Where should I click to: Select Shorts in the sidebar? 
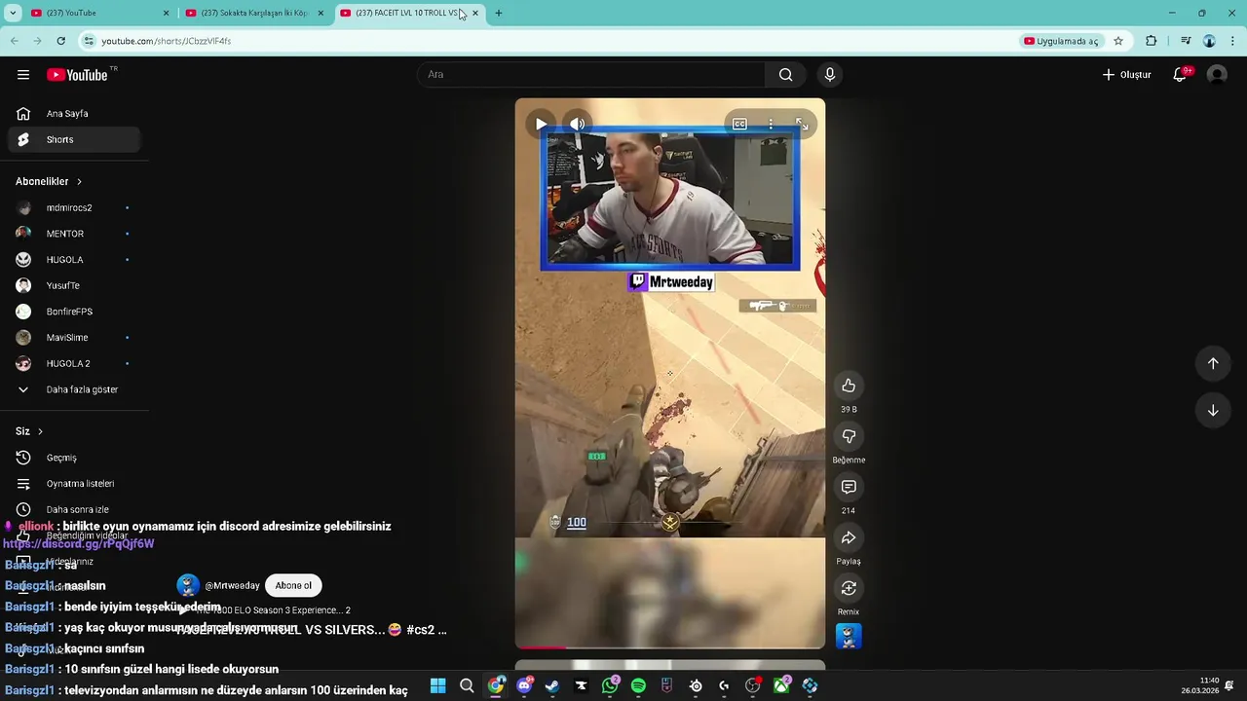74,139
